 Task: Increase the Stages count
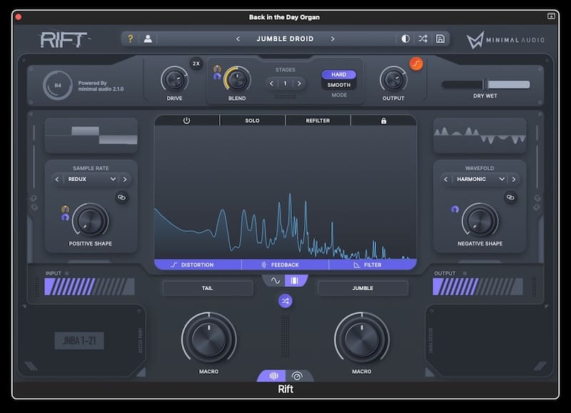coord(299,83)
